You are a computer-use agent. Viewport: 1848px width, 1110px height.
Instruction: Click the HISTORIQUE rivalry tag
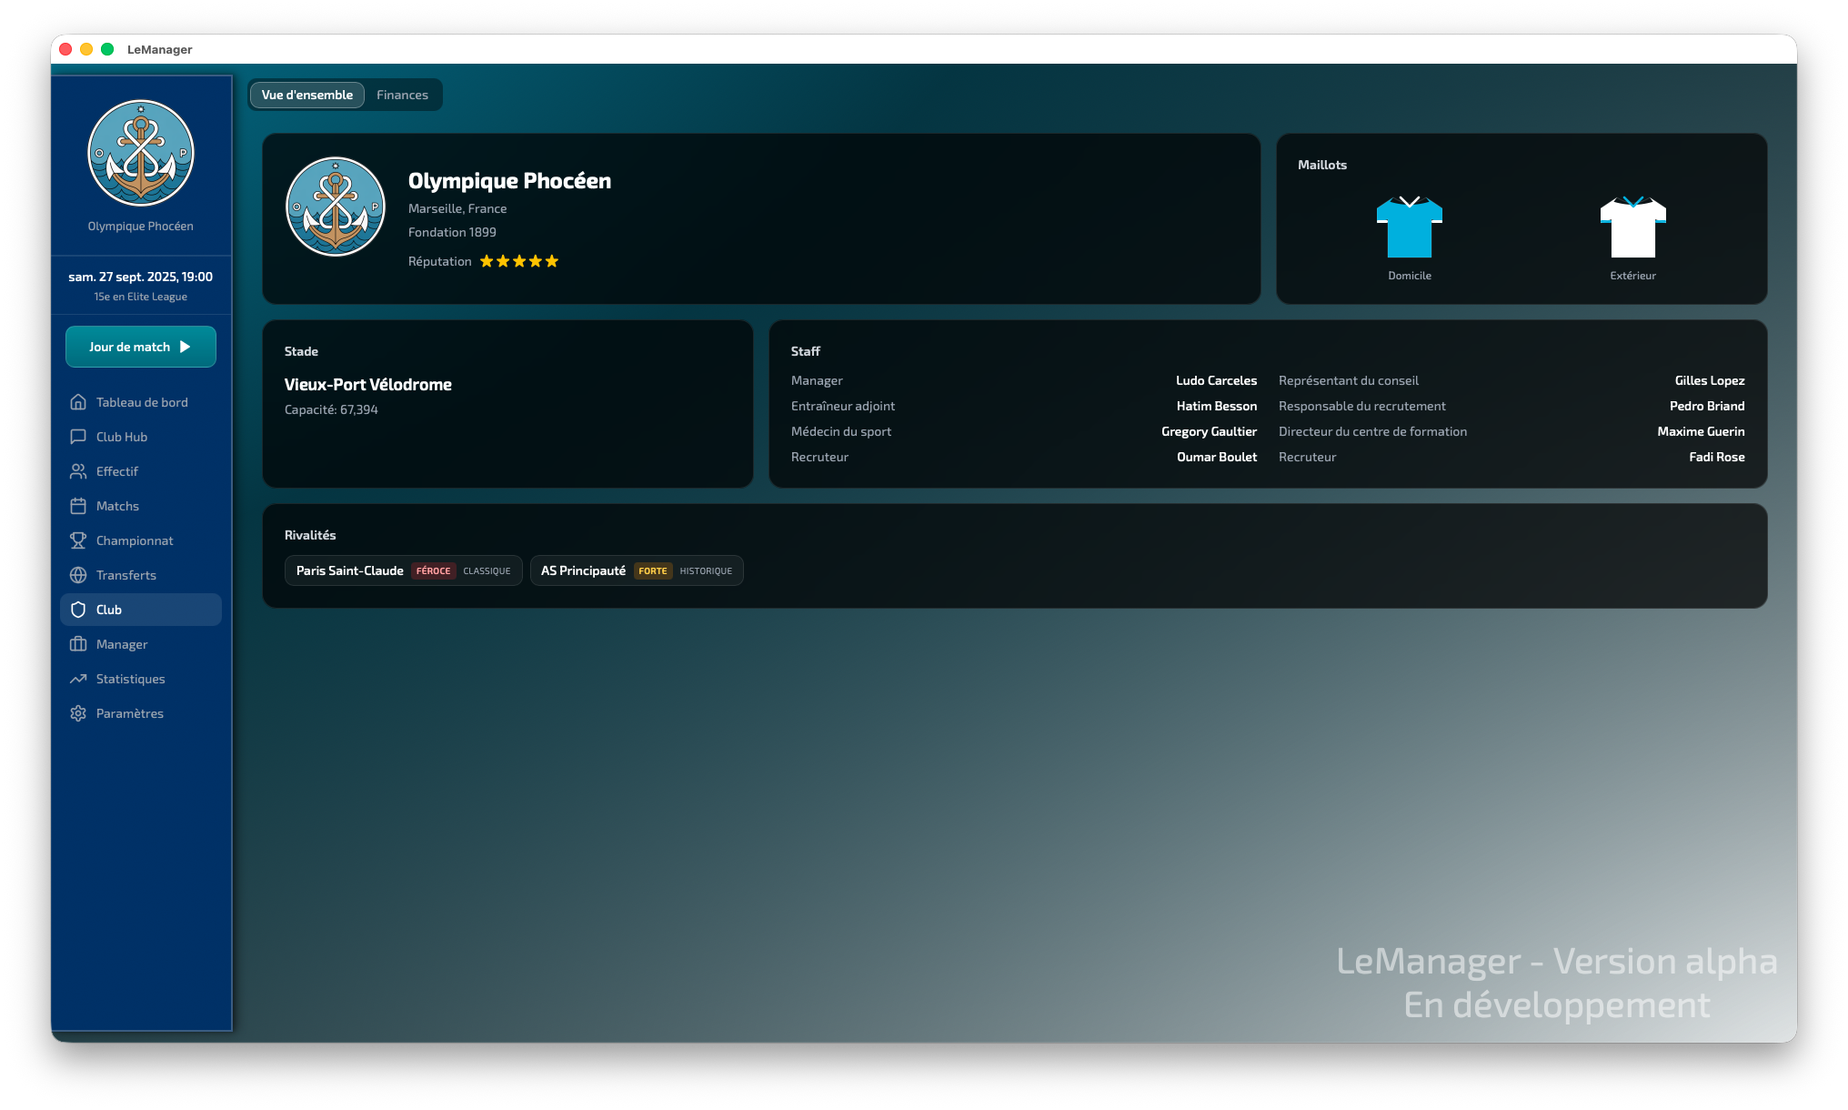[x=706, y=571]
